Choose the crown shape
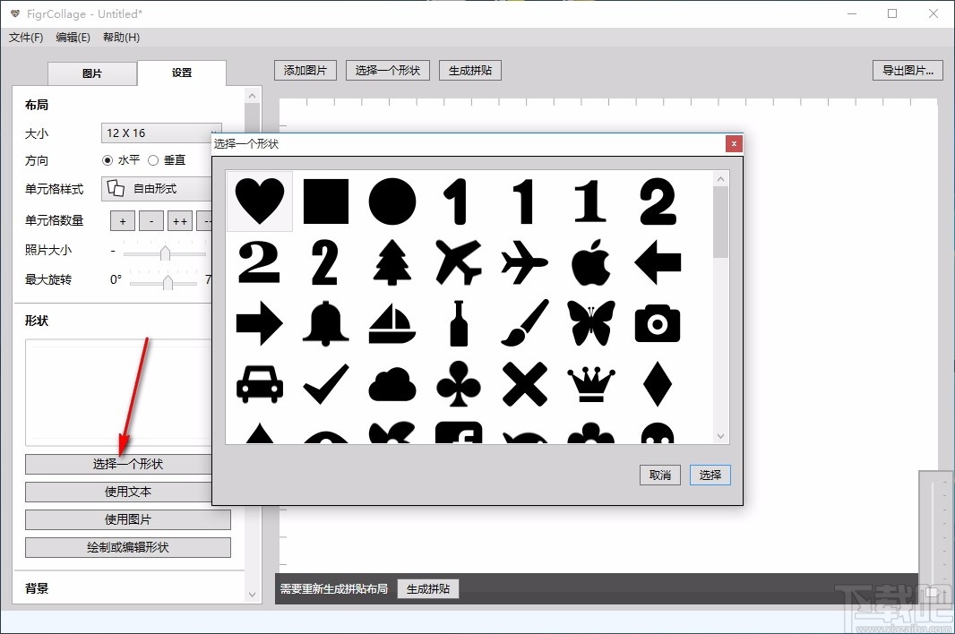The width and height of the screenshot is (955, 634). pos(591,383)
